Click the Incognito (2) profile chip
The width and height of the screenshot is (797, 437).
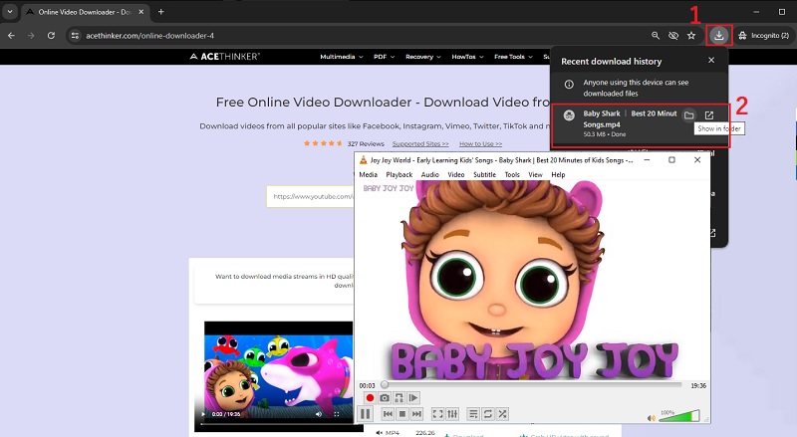click(x=764, y=36)
